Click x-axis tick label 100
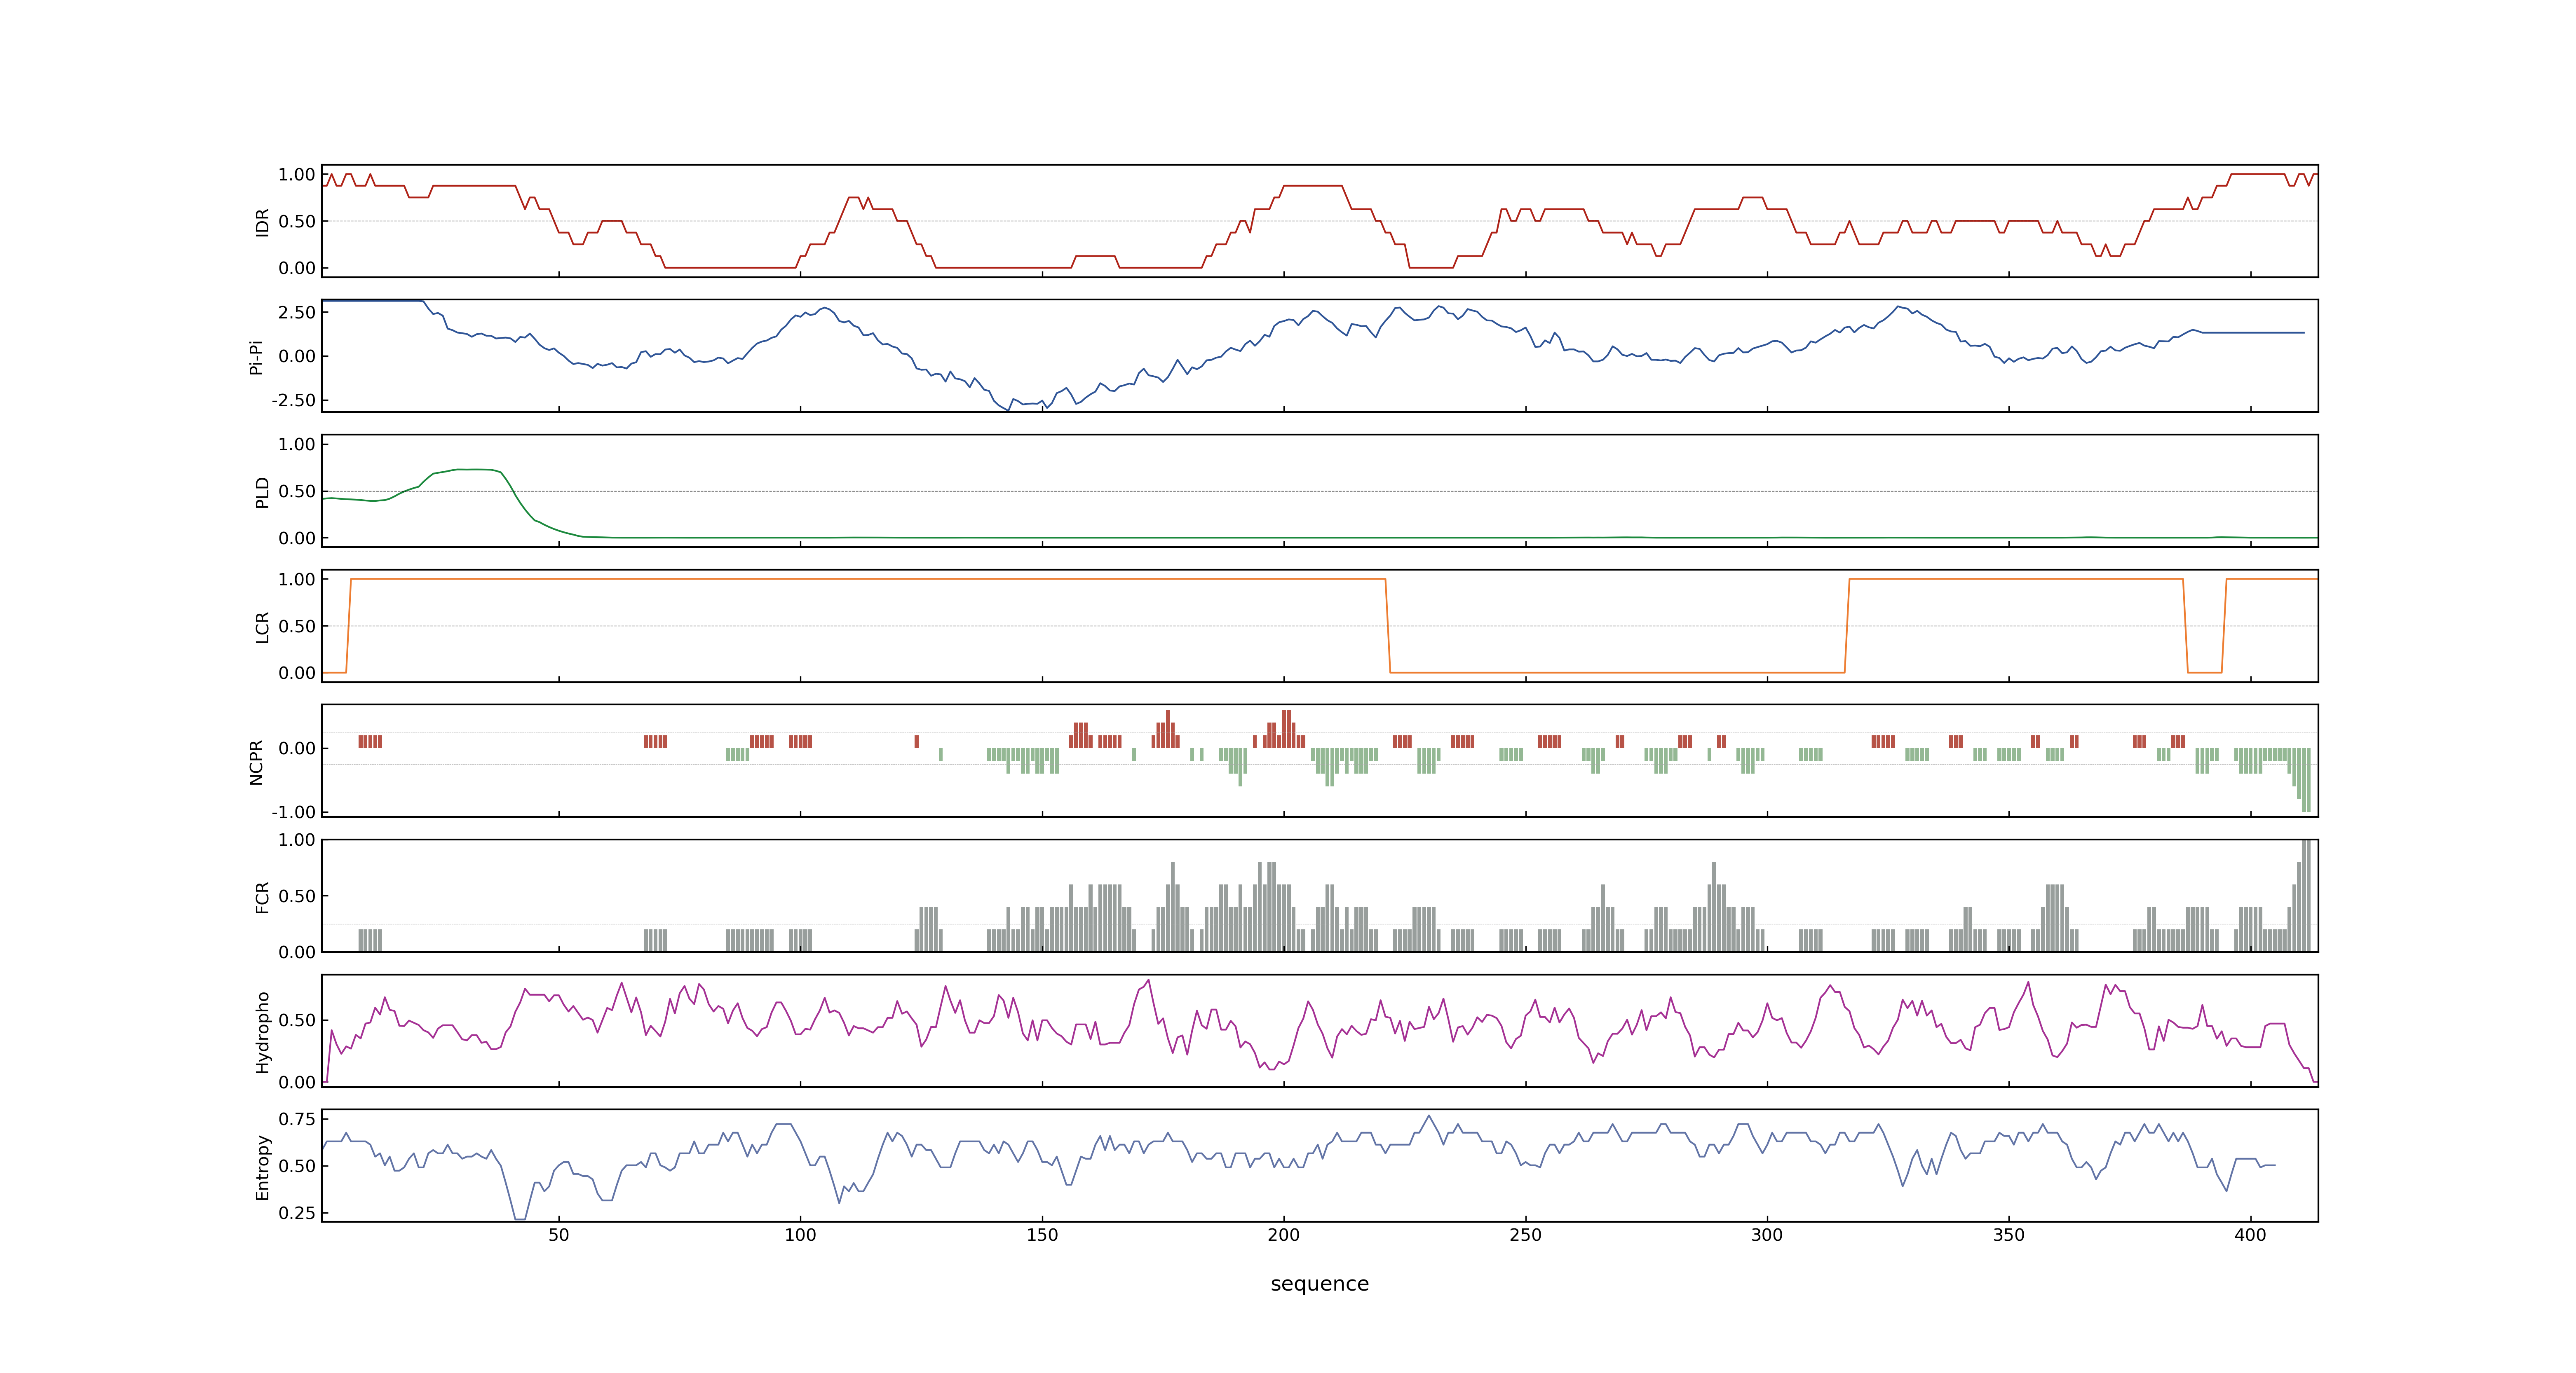This screenshot has height=1373, width=2576. click(800, 1235)
